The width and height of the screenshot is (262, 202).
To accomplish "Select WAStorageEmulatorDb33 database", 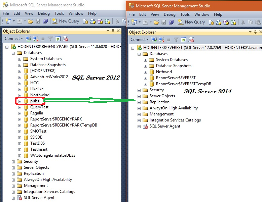I will click(53, 155).
